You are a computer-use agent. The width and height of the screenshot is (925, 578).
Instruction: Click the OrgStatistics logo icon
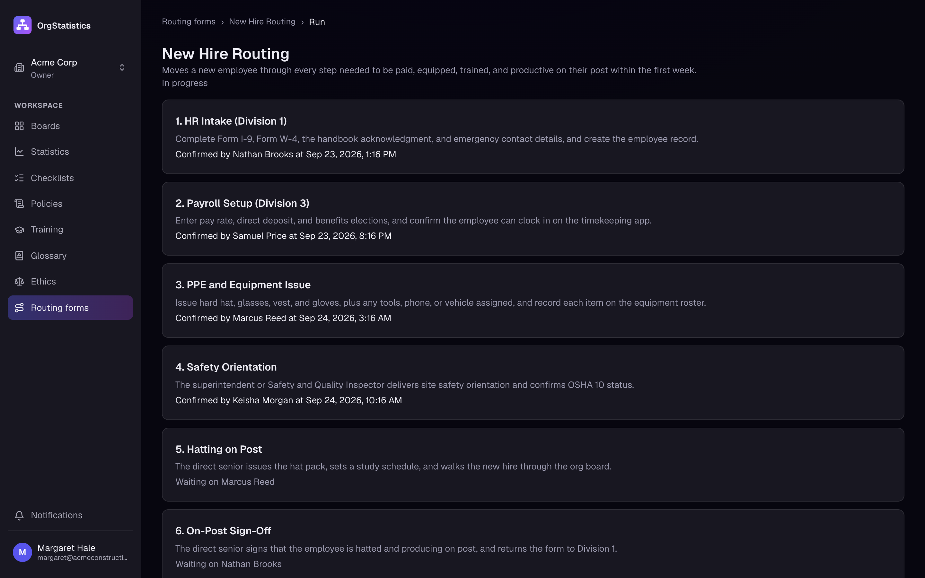tap(22, 25)
